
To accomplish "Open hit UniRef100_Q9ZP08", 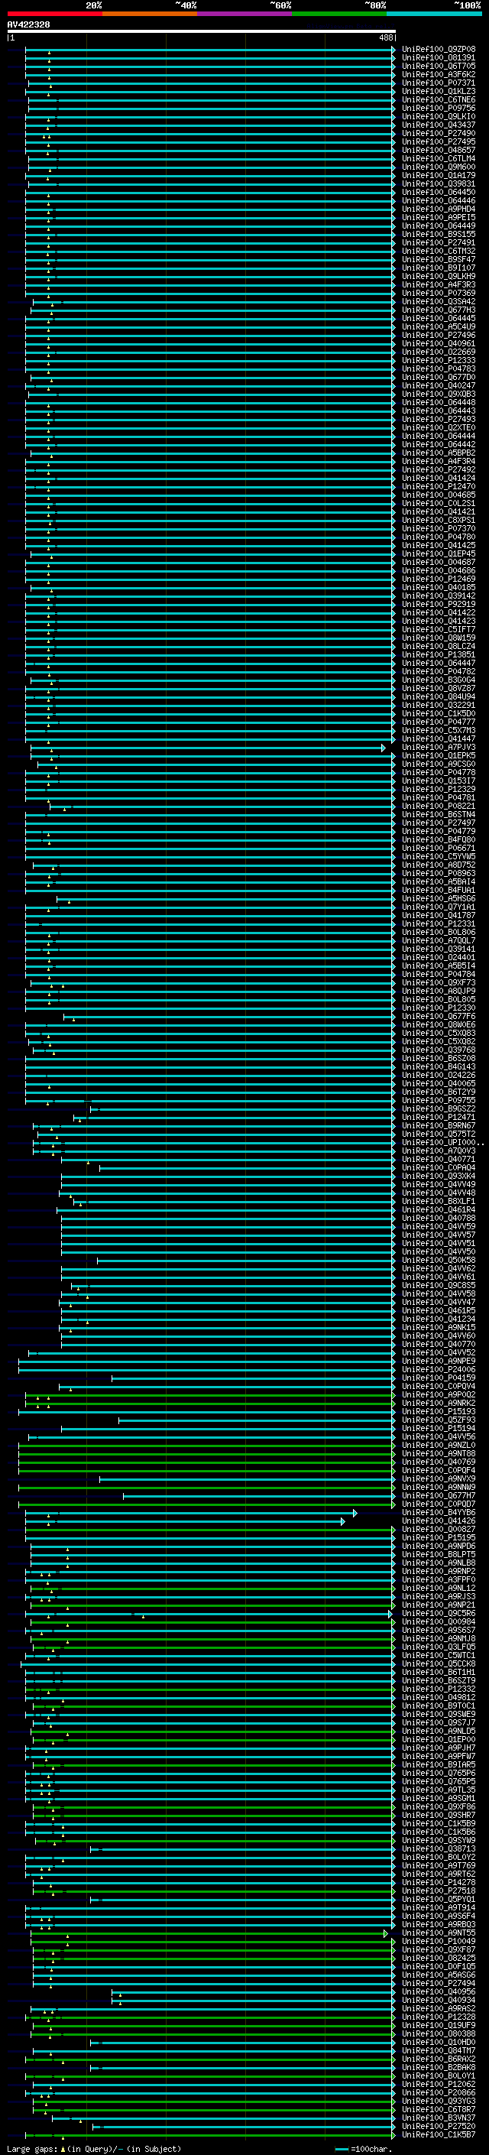I will tap(439, 50).
